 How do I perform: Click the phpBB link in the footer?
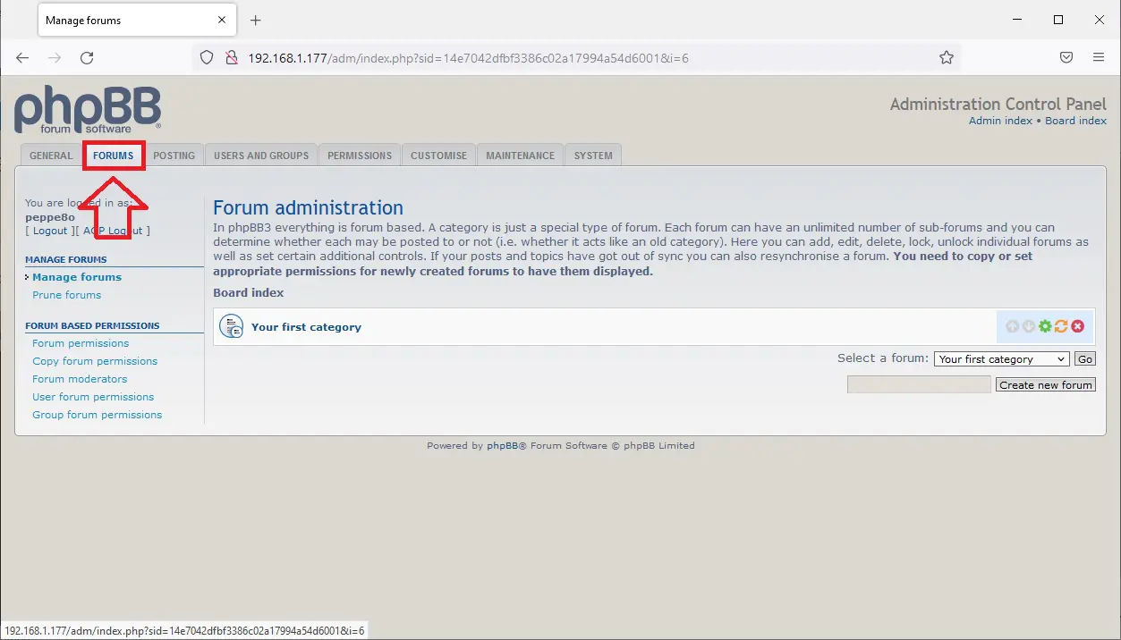point(502,445)
